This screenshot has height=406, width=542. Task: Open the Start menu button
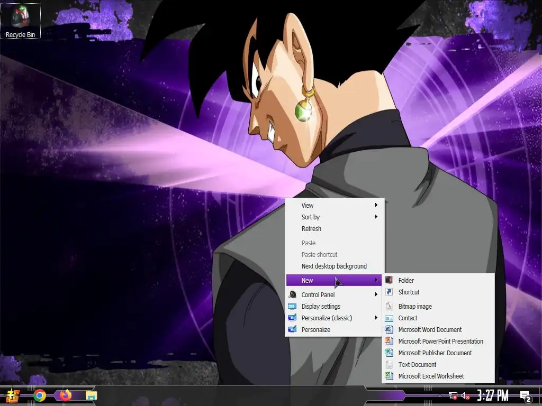click(x=13, y=395)
